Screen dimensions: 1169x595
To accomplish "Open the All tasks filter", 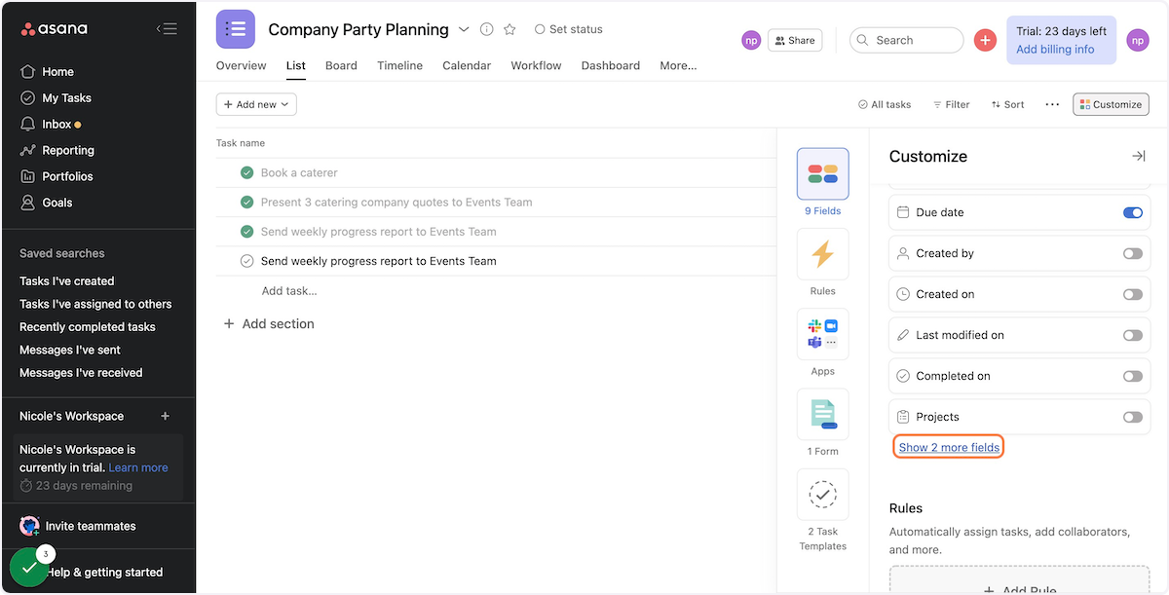I will (885, 104).
